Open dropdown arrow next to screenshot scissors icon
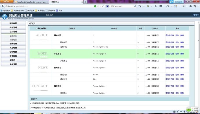This screenshot has width=200, height=114. (x=143, y=6)
